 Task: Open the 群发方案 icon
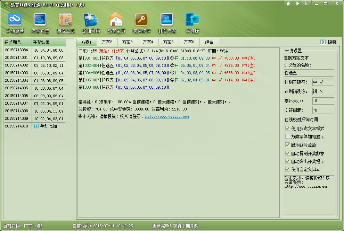click(x=167, y=20)
